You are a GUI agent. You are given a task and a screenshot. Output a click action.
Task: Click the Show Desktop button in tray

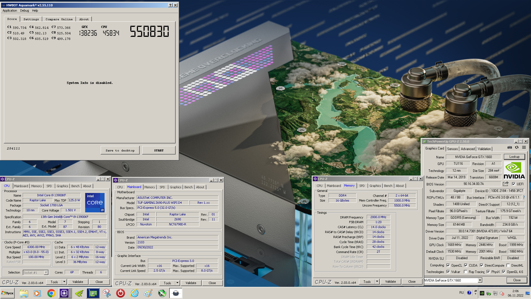(528, 293)
